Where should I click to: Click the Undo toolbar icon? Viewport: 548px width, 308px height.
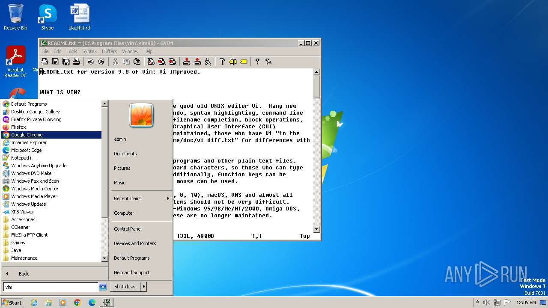[91, 62]
